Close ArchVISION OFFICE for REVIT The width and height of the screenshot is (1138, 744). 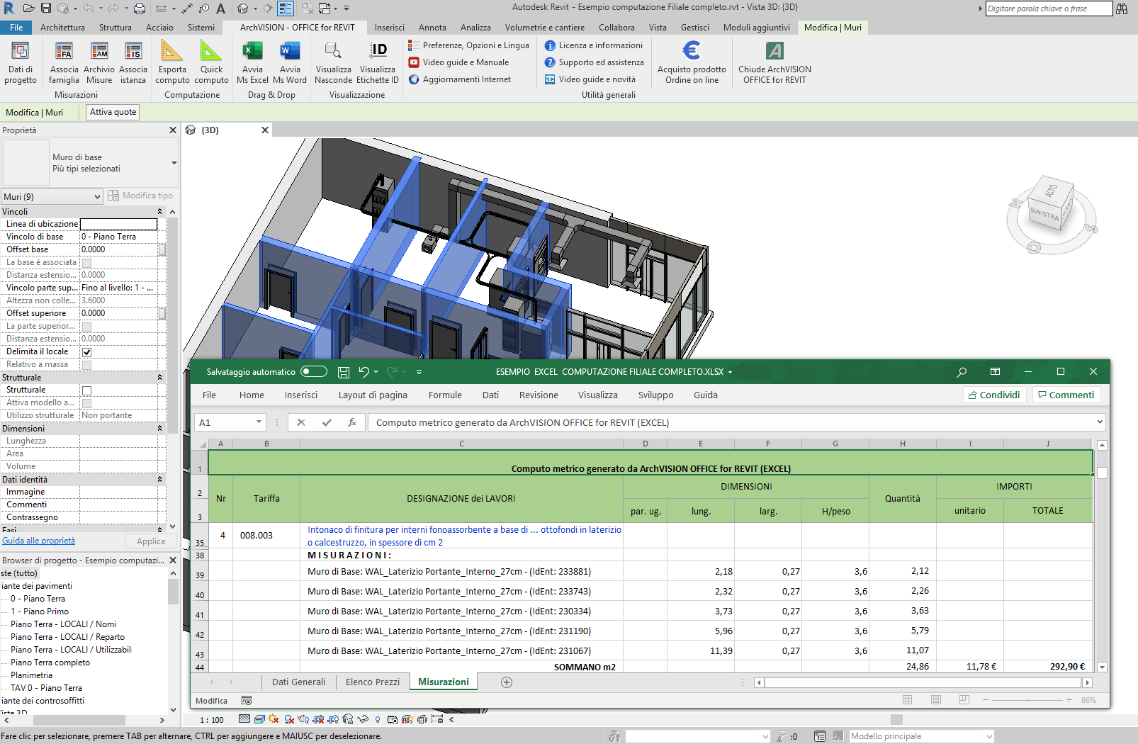774,62
